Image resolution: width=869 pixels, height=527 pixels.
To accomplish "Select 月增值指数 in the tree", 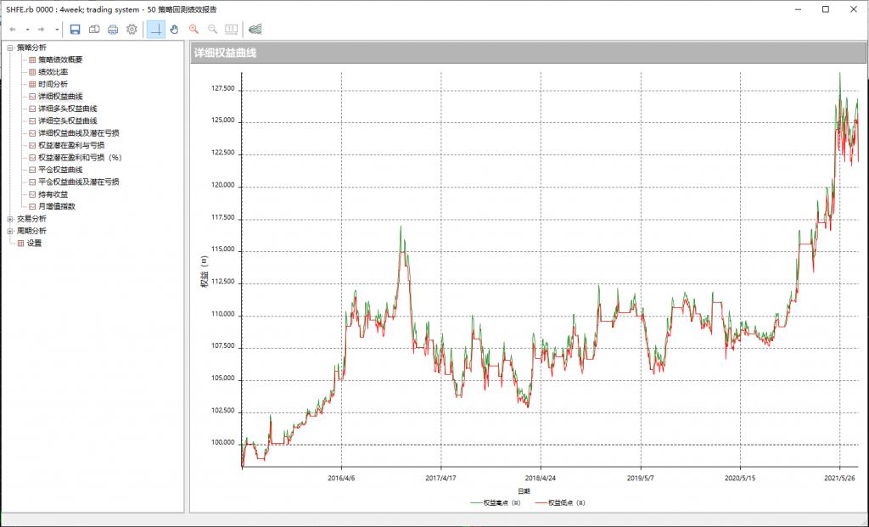I will point(57,207).
